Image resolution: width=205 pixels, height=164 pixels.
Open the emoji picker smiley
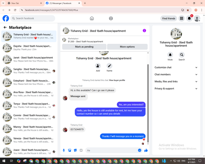click(x=139, y=150)
